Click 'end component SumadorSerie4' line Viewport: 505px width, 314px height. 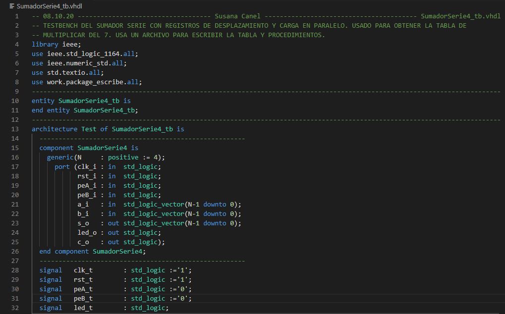pos(93,251)
